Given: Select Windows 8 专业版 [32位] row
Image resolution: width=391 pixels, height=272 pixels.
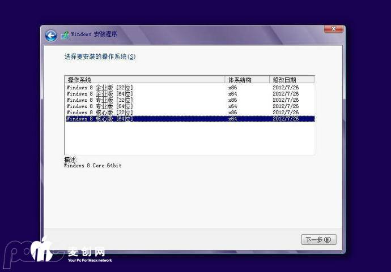Looking at the screenshot, I should [189, 100].
